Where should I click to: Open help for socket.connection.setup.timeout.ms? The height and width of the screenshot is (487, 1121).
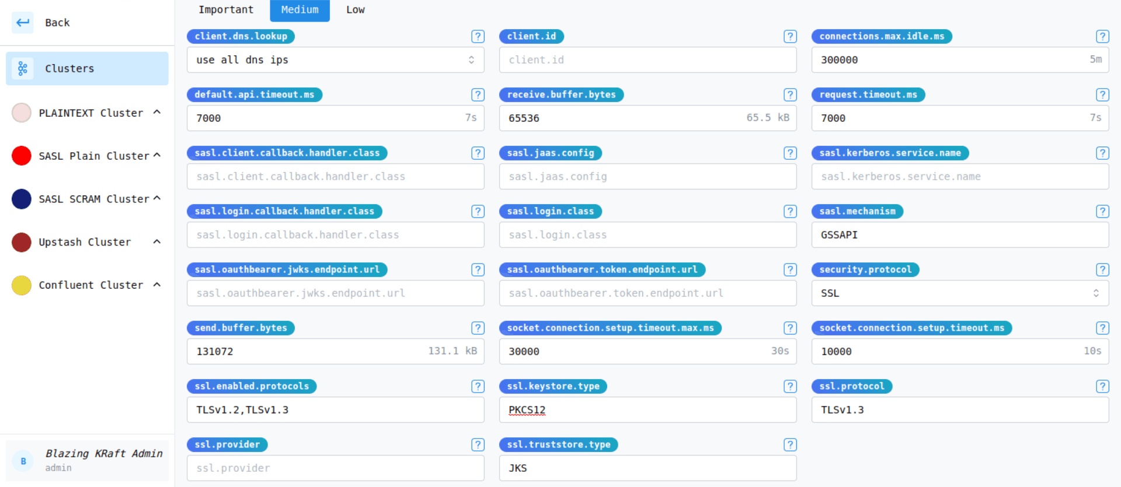pyautogui.click(x=1102, y=328)
